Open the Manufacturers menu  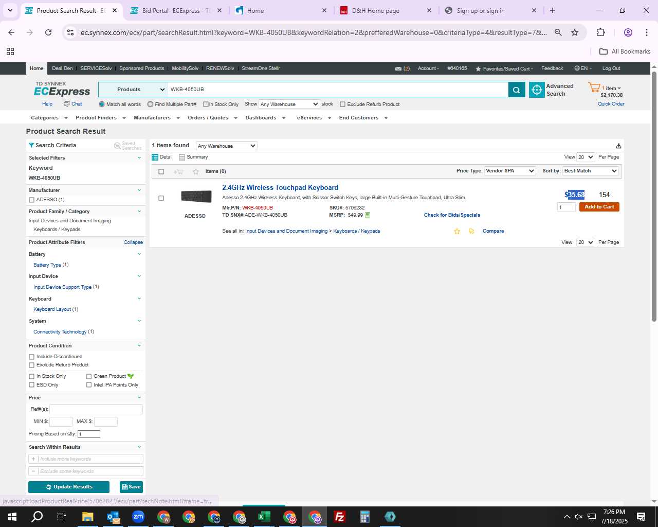pos(156,118)
